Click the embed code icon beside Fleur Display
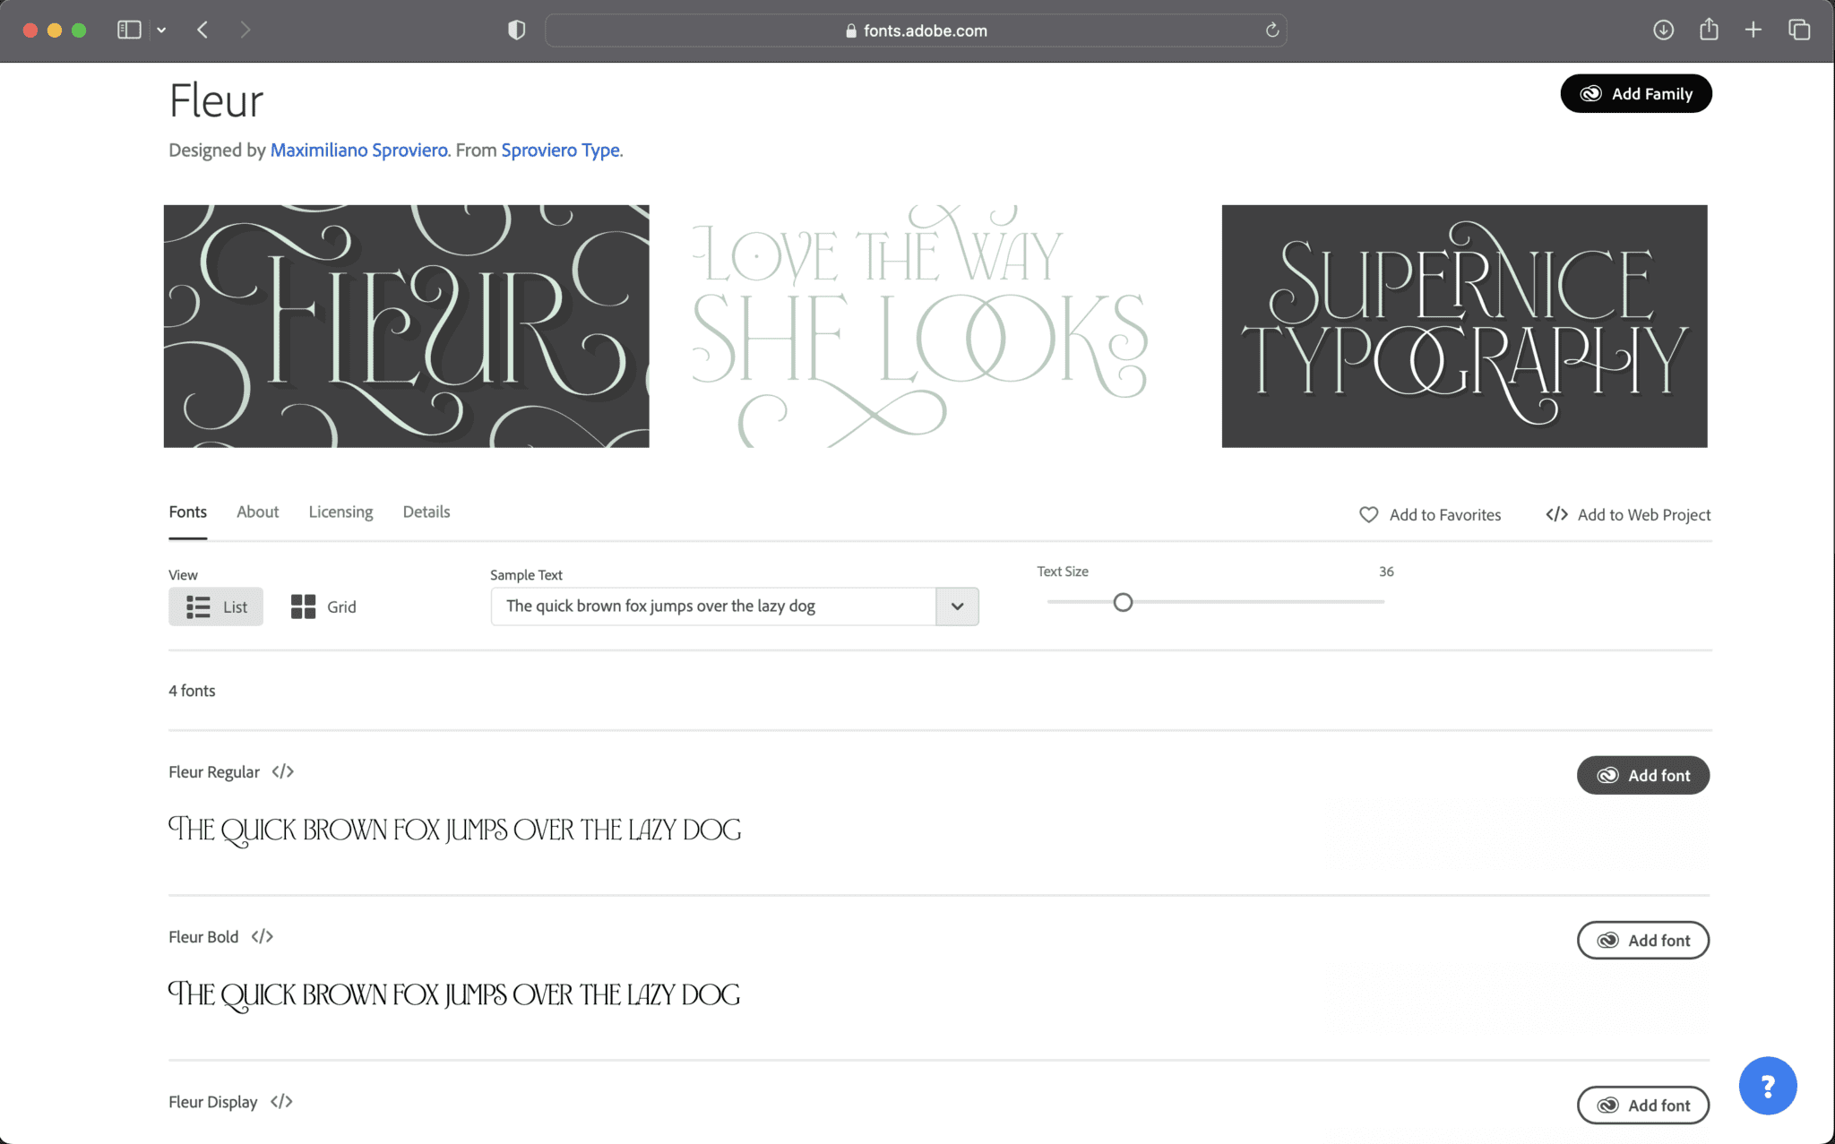The height and width of the screenshot is (1144, 1835). click(x=280, y=1102)
